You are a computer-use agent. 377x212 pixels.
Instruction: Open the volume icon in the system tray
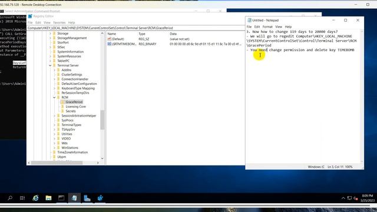[x=356, y=198]
